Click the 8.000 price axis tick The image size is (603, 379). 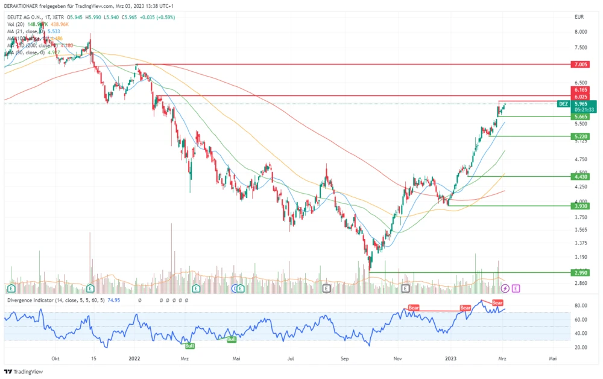coord(581,32)
